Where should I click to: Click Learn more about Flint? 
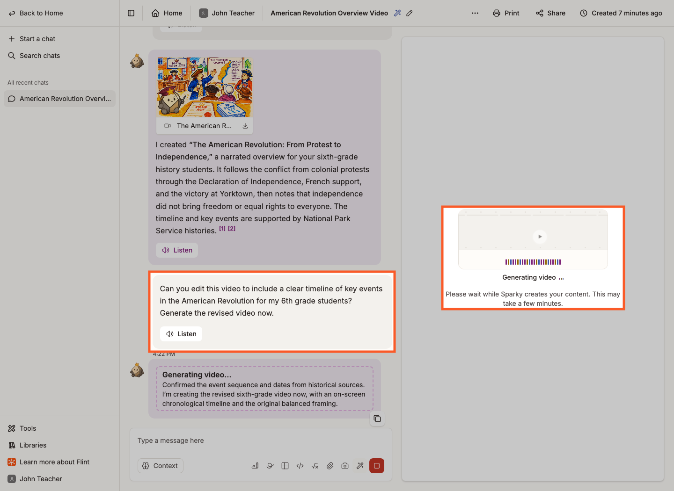pos(49,462)
